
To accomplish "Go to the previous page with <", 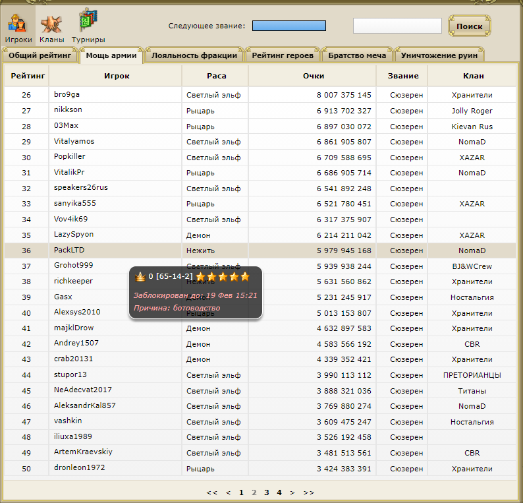I will click(228, 492).
